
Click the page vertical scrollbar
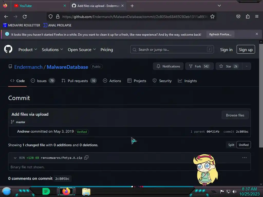click(x=261, y=95)
